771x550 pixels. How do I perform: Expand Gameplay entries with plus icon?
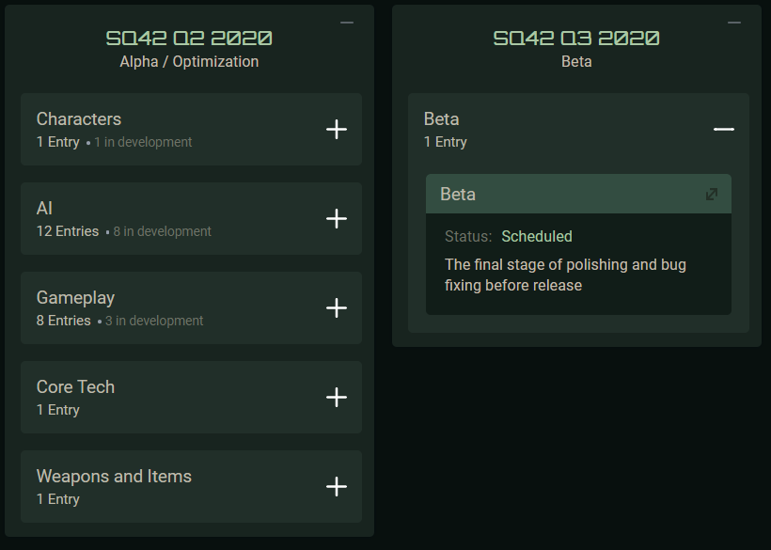pyautogui.click(x=337, y=308)
